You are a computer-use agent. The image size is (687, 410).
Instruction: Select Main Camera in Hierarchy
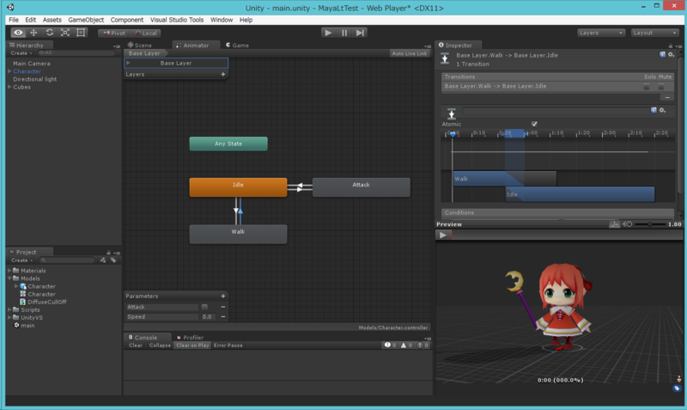pos(32,64)
